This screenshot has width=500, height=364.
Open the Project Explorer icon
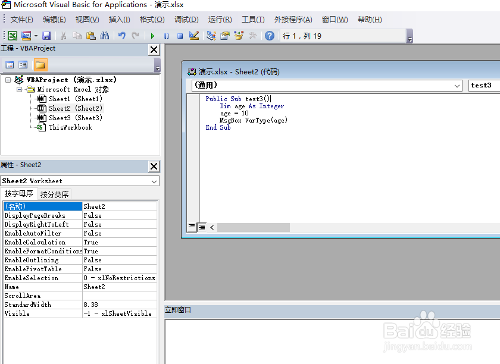pos(211,36)
